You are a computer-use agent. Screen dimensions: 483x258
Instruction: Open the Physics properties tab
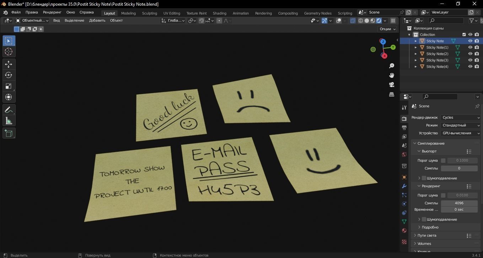[x=404, y=204]
